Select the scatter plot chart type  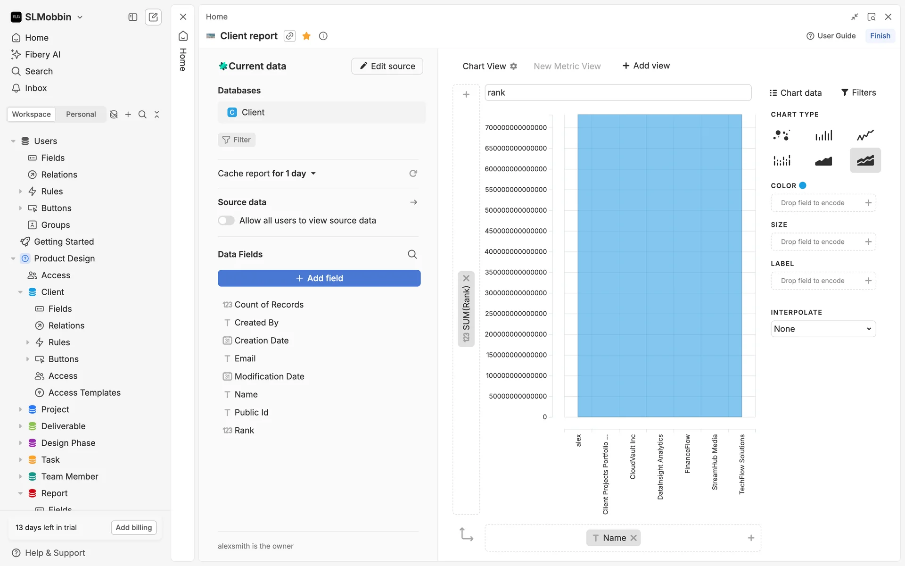[x=782, y=135]
